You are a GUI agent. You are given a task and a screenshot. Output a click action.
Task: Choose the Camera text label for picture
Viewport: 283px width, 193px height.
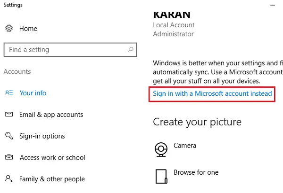click(x=185, y=146)
